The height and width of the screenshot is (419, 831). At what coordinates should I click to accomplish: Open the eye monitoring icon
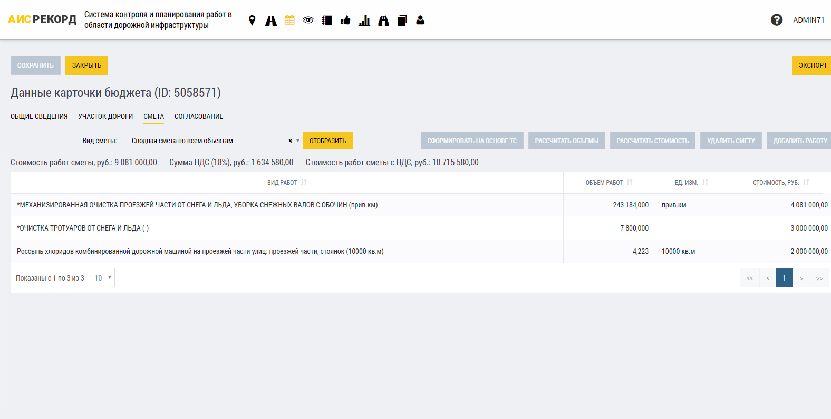click(x=308, y=21)
